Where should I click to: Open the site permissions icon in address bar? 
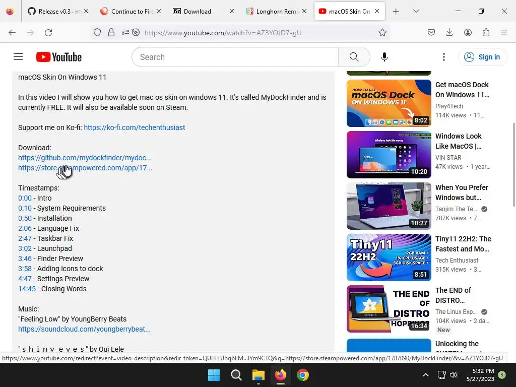tap(125, 33)
